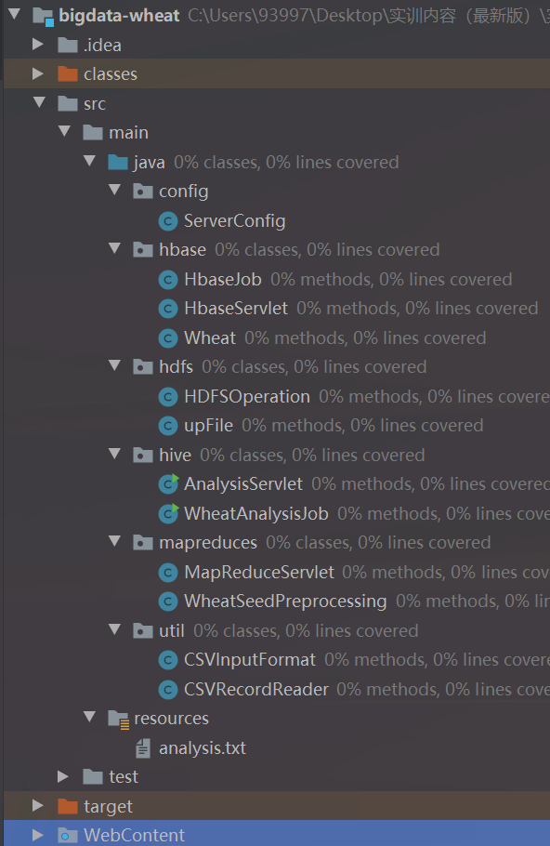Select the HDFSOperation class label
The image size is (550, 846).
(x=247, y=397)
